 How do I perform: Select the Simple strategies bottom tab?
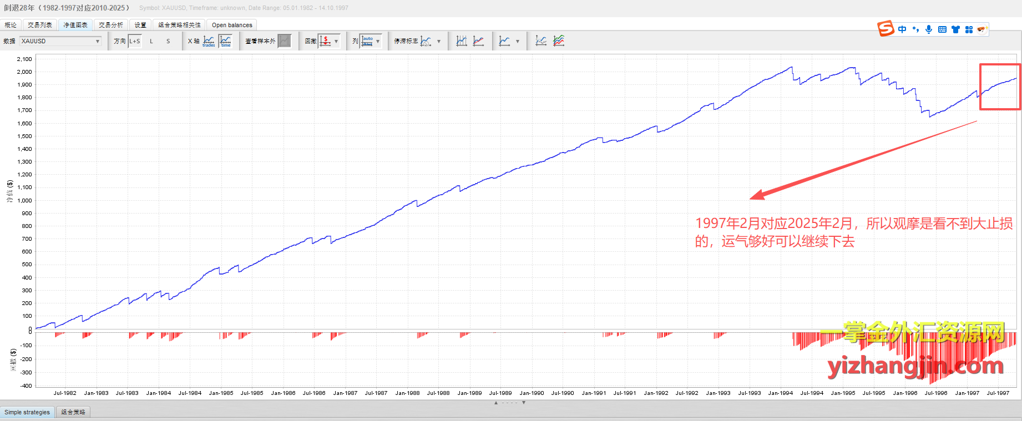point(27,412)
